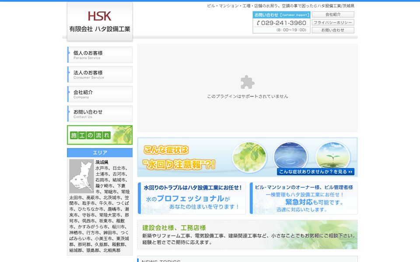Click the water ripple circle image
The height and width of the screenshot is (262, 420).
tap(290, 156)
